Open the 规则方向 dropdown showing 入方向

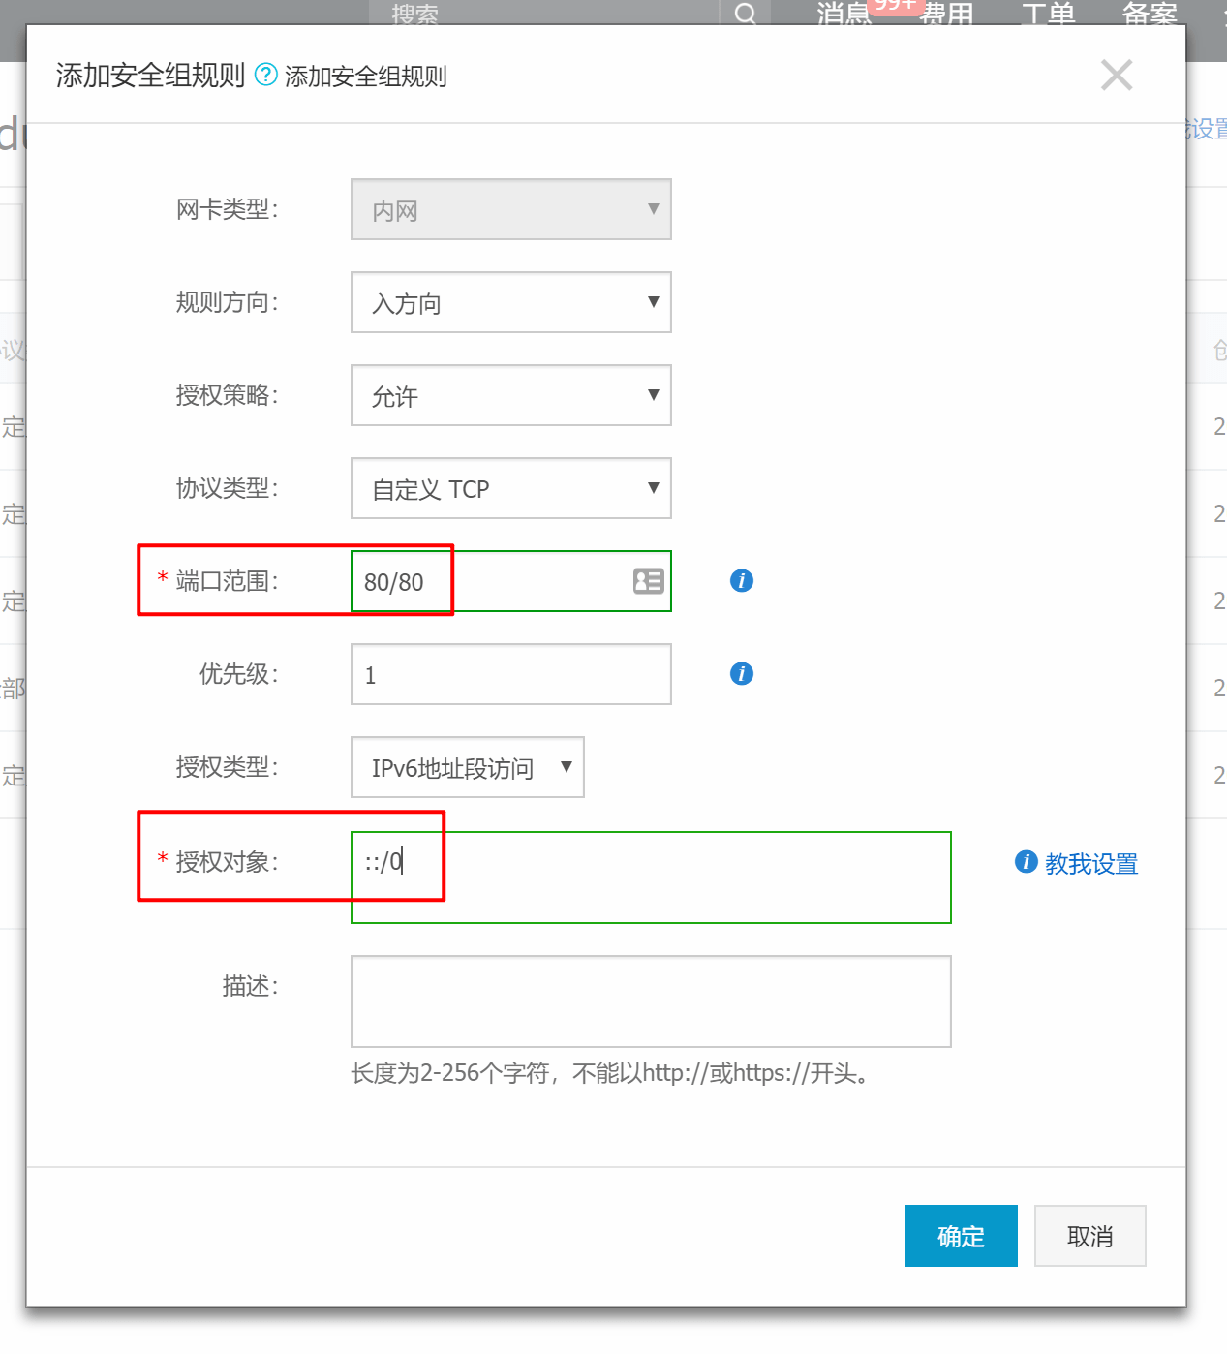511,302
